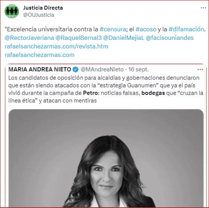Click the @OUJusticia handle
Viewport: 209px width, 208px height.
tap(39, 15)
